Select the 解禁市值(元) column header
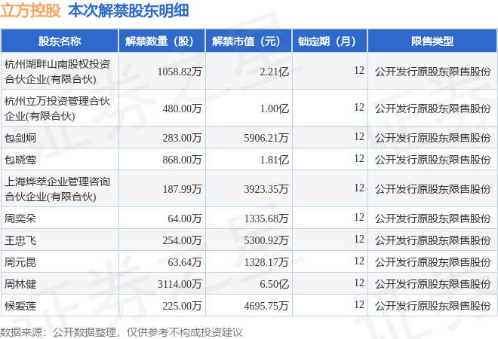Screen dimensions: 498x339 [x=249, y=41]
